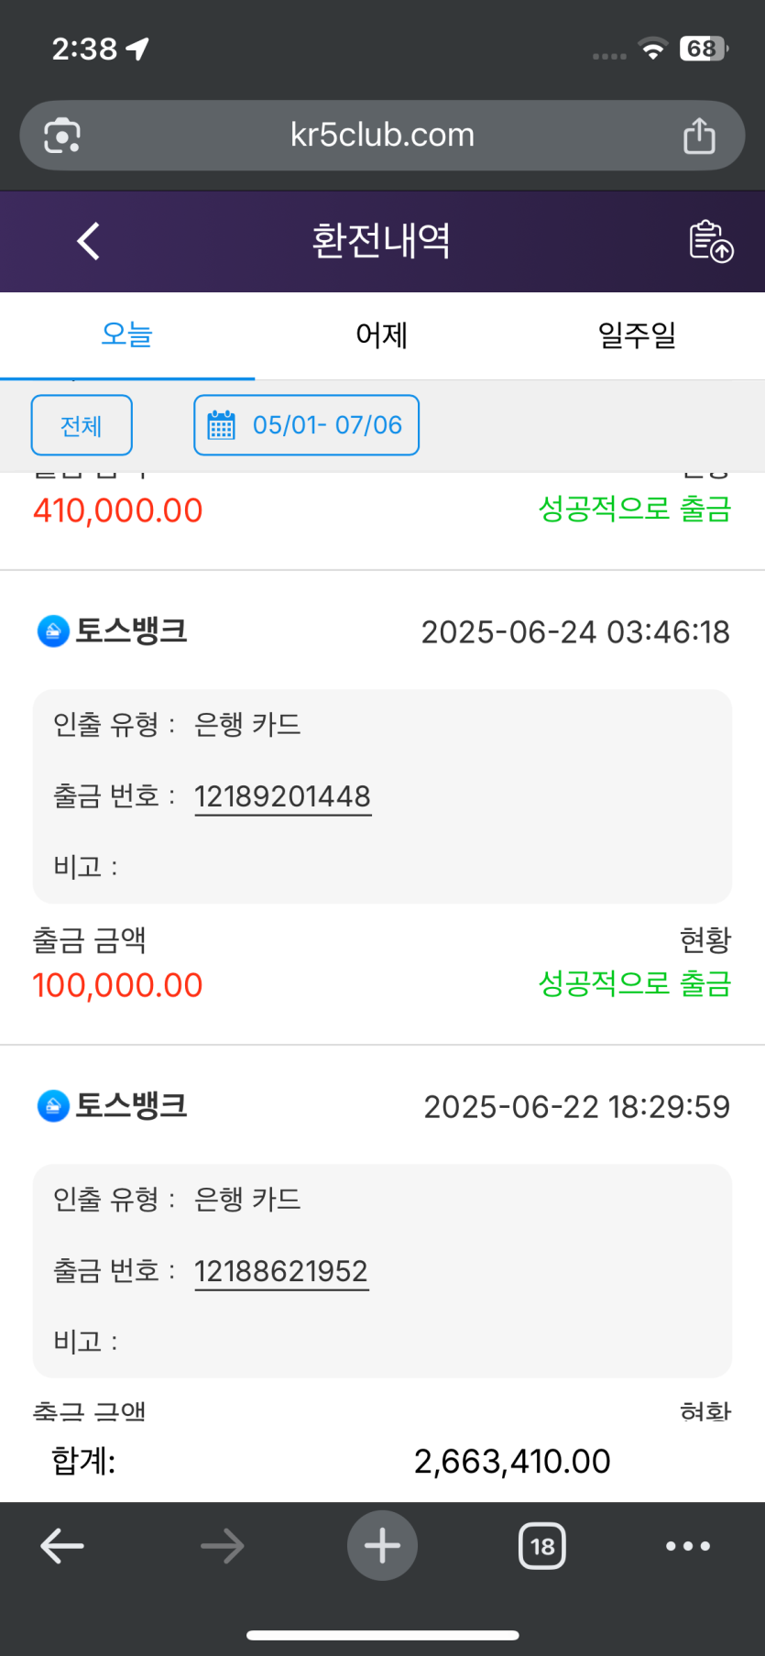Open the browser three-dots menu
Image resolution: width=765 pixels, height=1656 pixels.
pos(688,1546)
